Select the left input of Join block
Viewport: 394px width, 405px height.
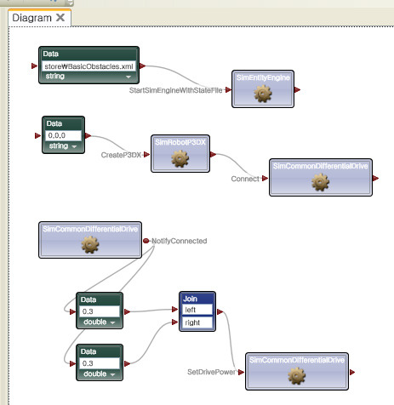197,310
